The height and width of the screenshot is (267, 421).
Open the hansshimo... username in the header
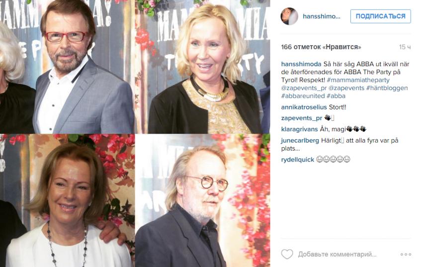coord(322,16)
